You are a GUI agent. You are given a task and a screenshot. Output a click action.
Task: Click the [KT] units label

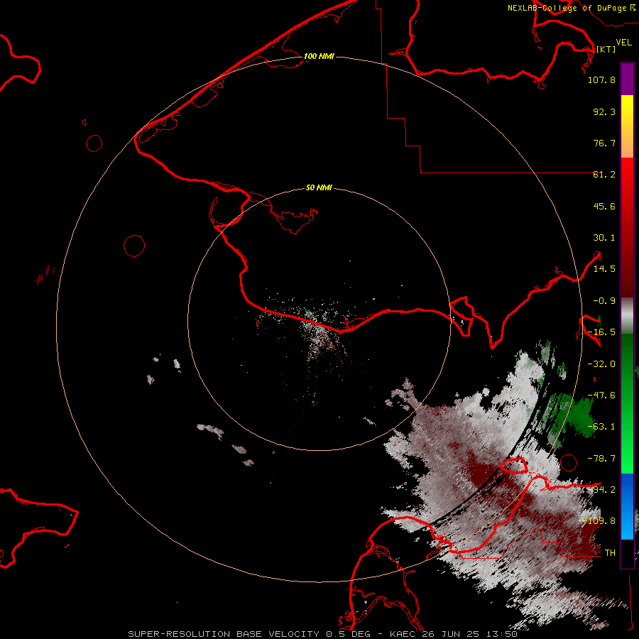click(606, 49)
